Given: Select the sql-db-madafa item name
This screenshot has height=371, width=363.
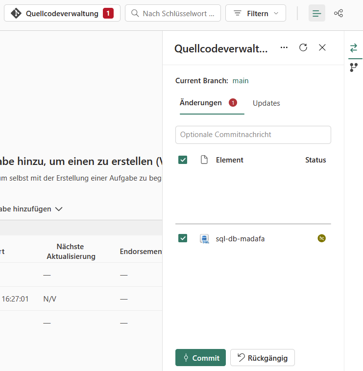Looking at the screenshot, I should pos(240,239).
